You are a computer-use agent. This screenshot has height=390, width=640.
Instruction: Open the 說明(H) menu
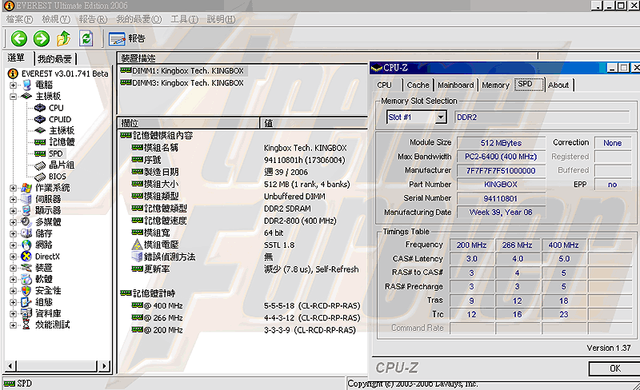(221, 19)
